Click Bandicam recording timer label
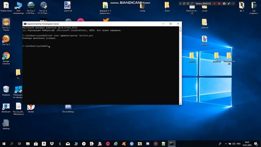261x147 pixels. point(203,4)
